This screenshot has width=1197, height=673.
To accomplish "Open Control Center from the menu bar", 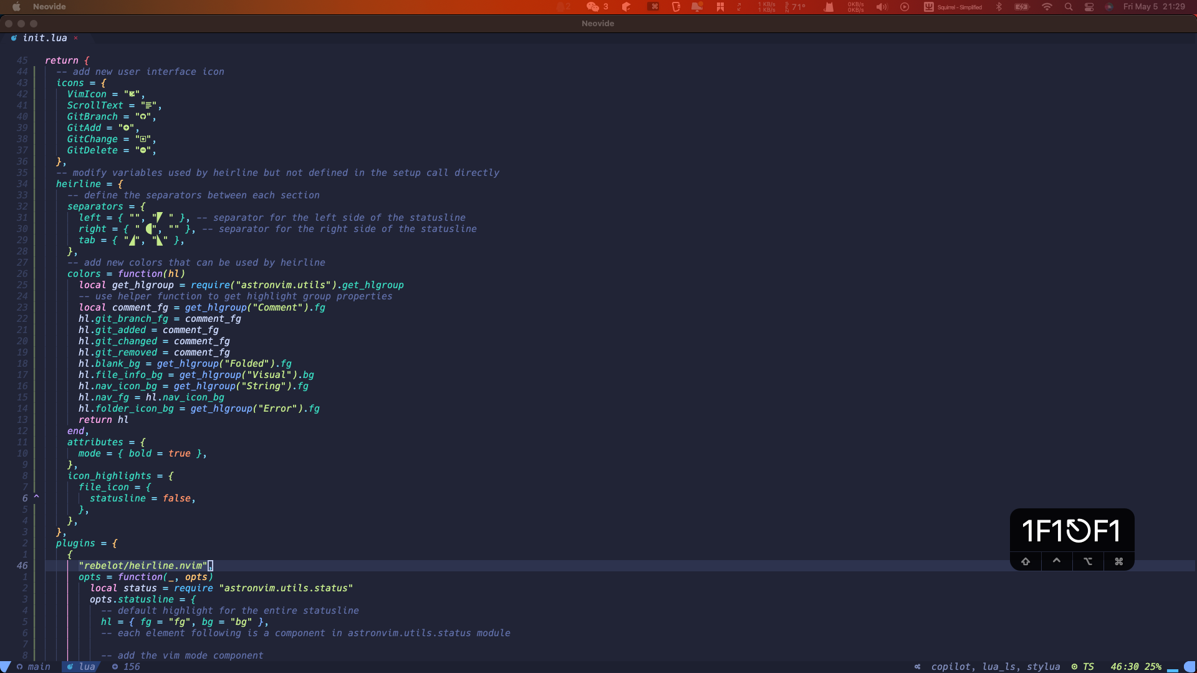I will point(1089,7).
